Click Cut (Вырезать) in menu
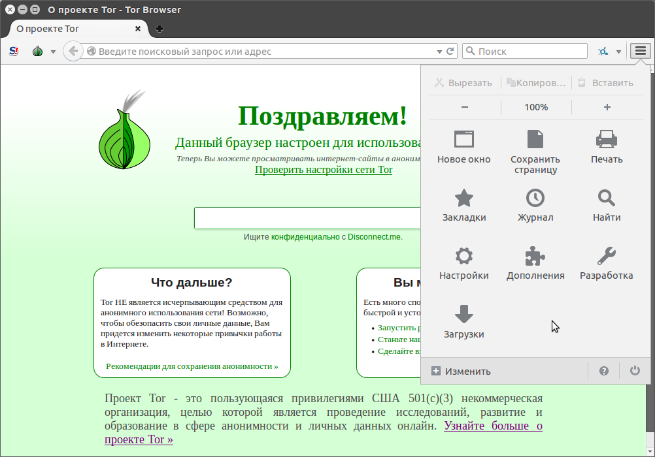Screen dimensions: 655x457 [x=463, y=83]
